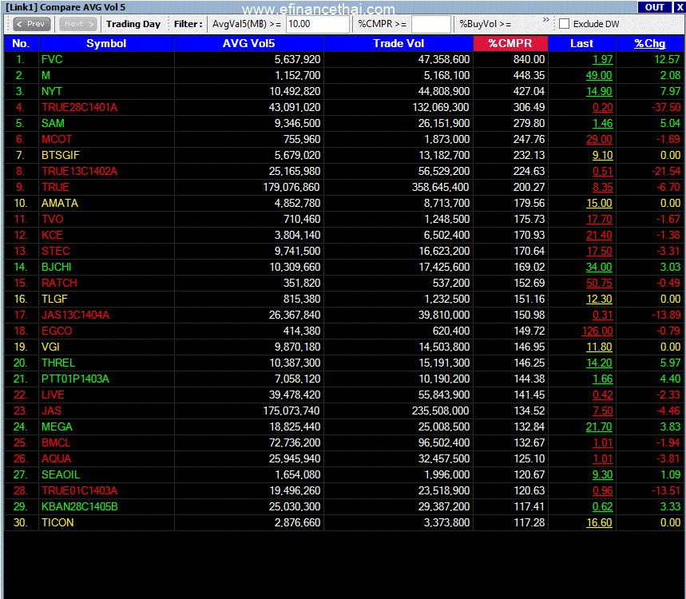Click last price 126.00 for EGCO

click(x=597, y=331)
